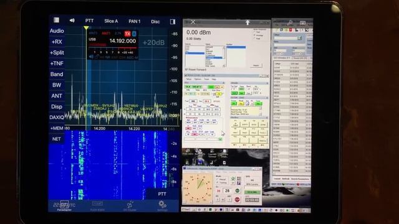Click the callsign input field in logbook

pos(286,38)
